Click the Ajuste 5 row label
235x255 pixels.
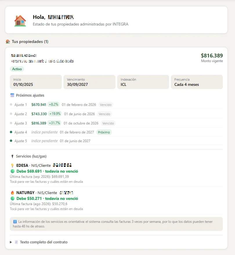click(21, 141)
